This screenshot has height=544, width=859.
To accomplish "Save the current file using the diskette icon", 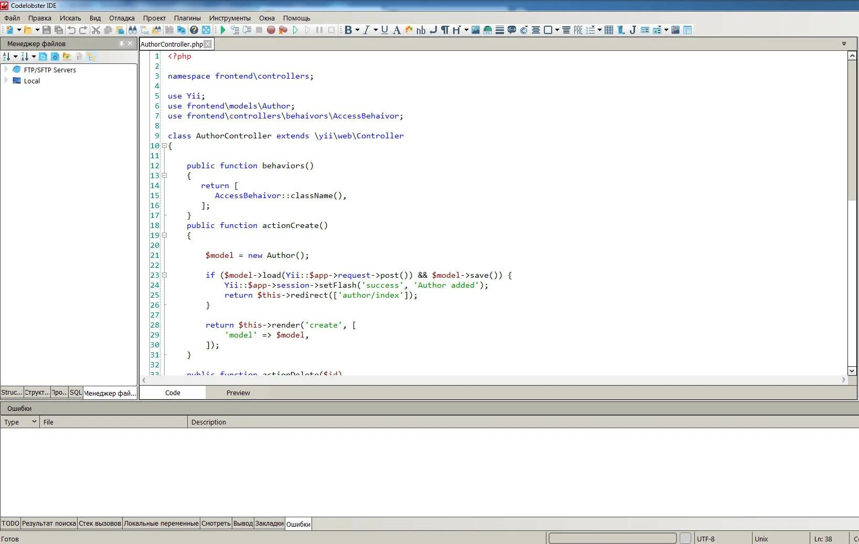I will (47, 30).
